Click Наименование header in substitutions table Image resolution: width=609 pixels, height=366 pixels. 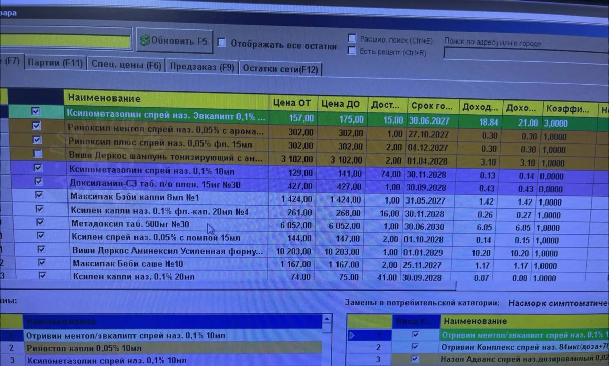pyautogui.click(x=524, y=321)
